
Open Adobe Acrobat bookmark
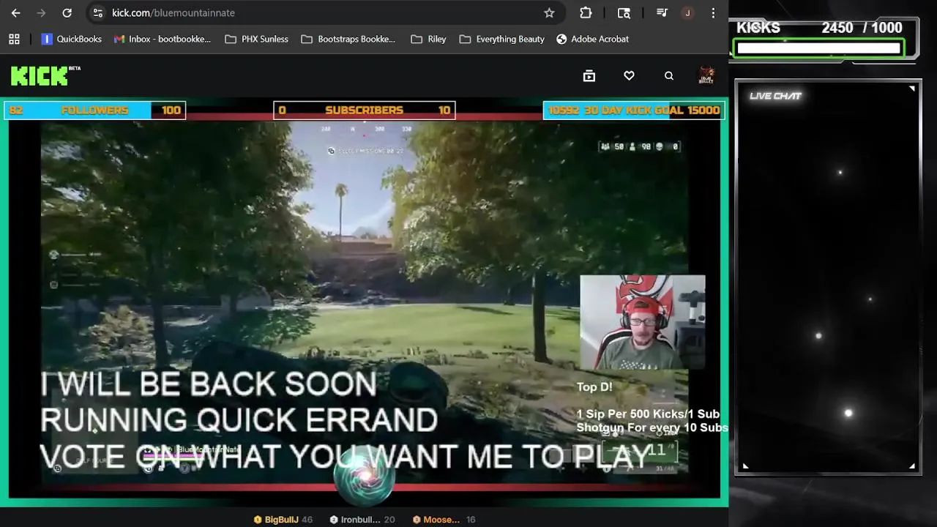coord(592,39)
